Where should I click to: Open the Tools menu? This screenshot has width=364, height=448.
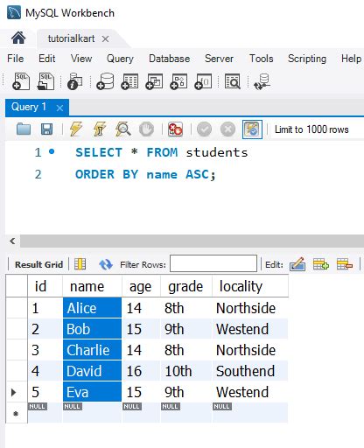262,59
